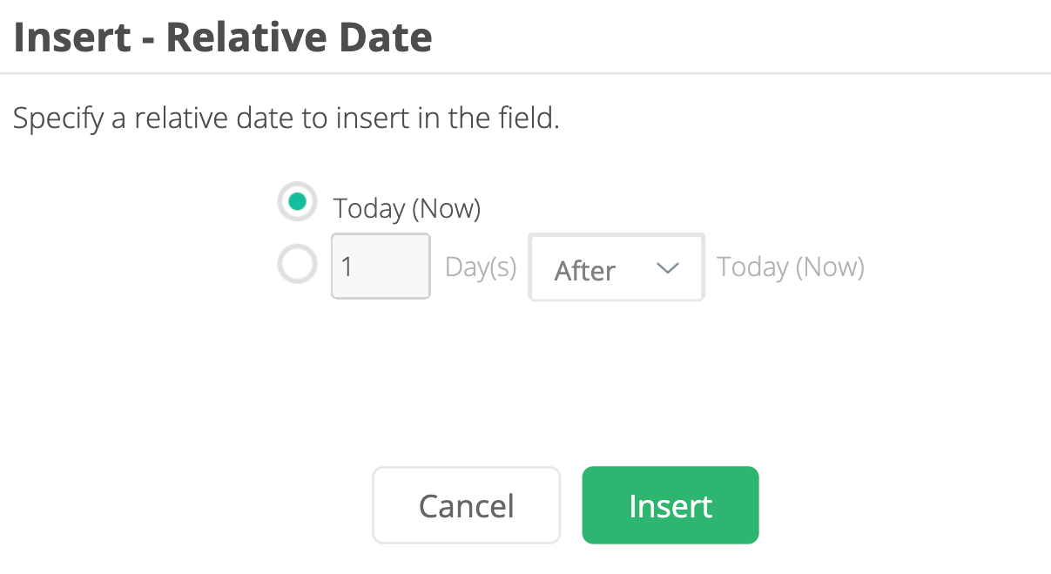
Task: Click the green Insert button
Action: click(x=670, y=506)
